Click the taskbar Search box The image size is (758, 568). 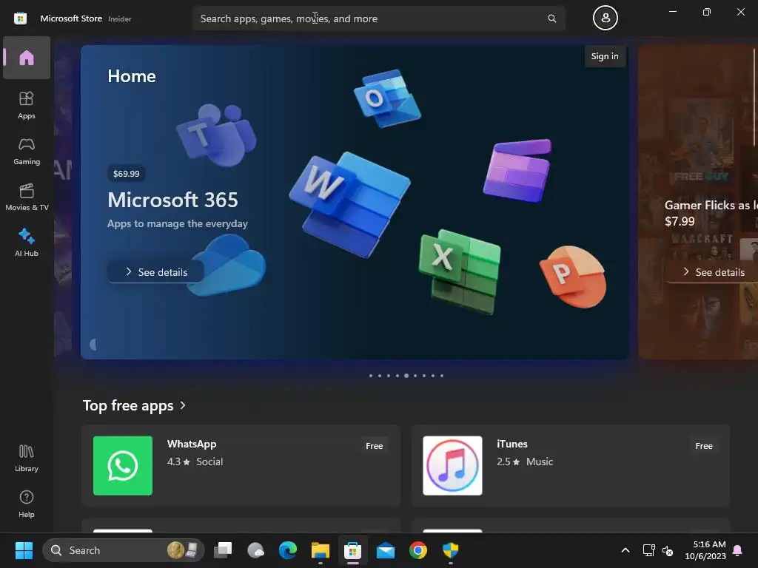pyautogui.click(x=124, y=550)
